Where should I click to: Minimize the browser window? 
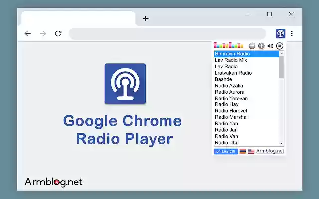click(x=248, y=14)
